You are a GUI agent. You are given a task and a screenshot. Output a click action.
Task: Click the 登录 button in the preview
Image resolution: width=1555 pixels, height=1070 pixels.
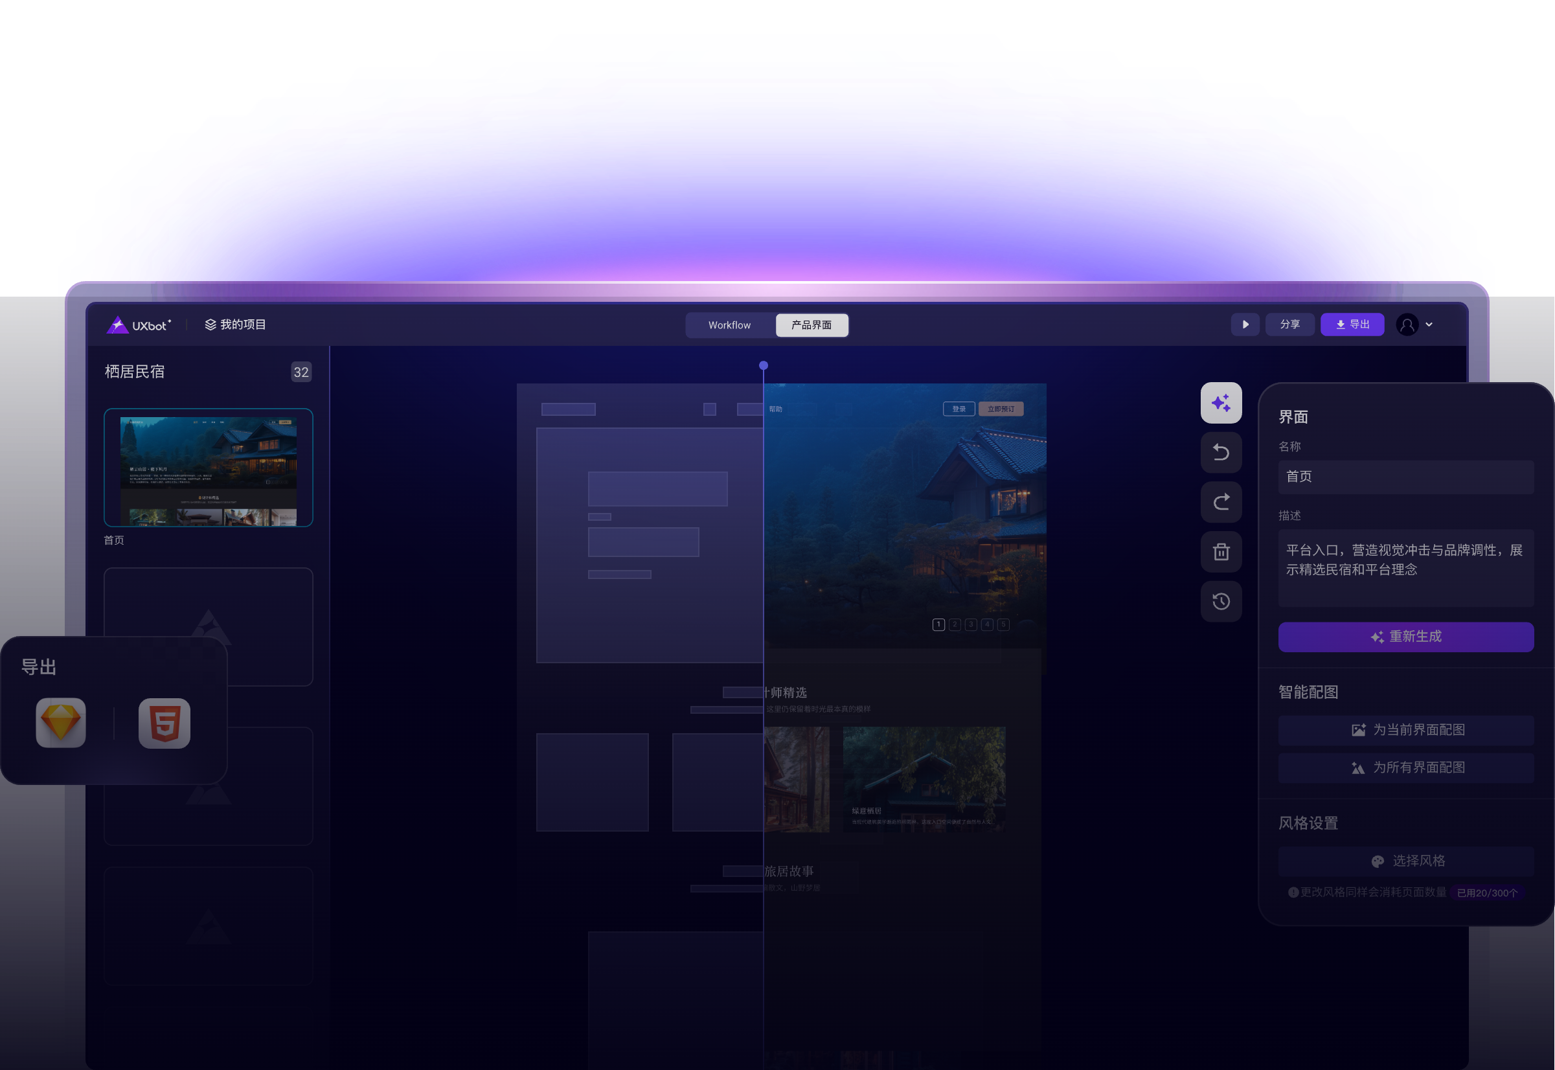(959, 409)
